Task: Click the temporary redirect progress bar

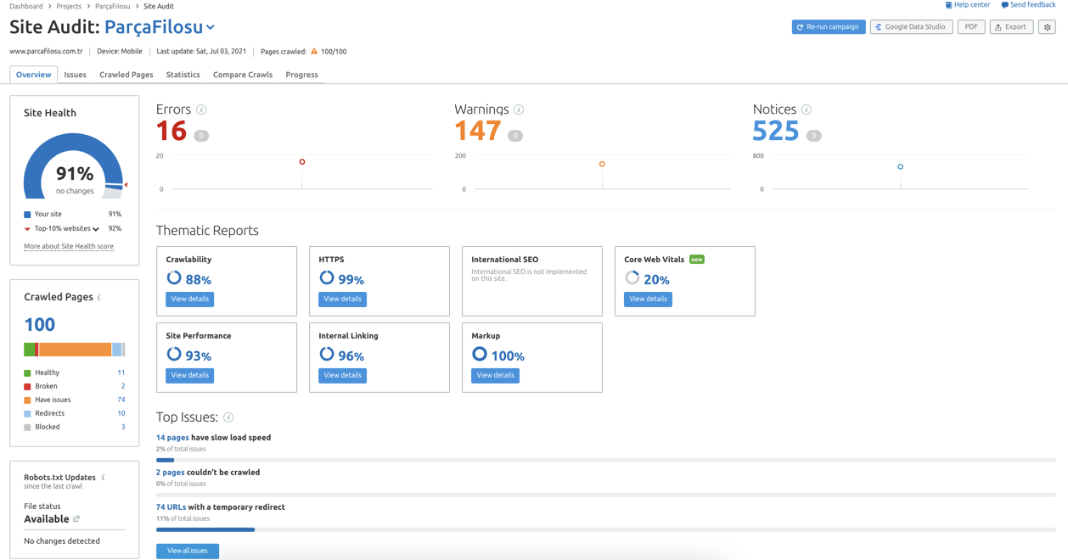Action: tap(606, 529)
